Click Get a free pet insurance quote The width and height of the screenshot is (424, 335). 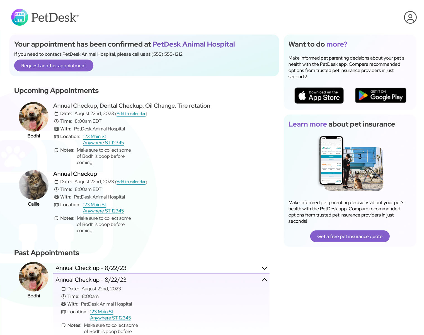tap(350, 236)
